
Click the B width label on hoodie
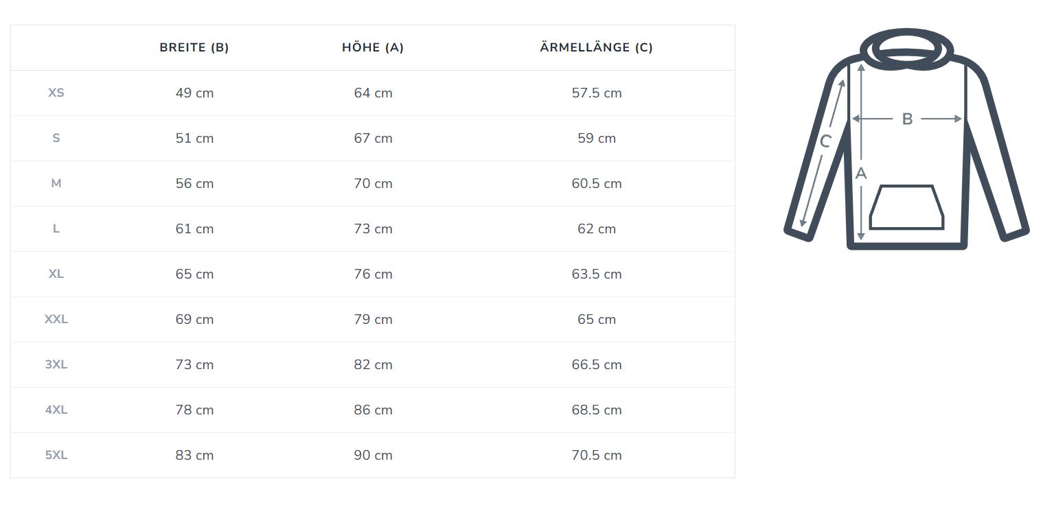(907, 119)
